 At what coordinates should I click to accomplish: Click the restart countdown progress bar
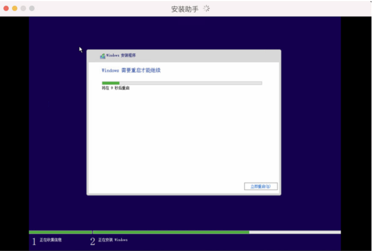(182, 83)
